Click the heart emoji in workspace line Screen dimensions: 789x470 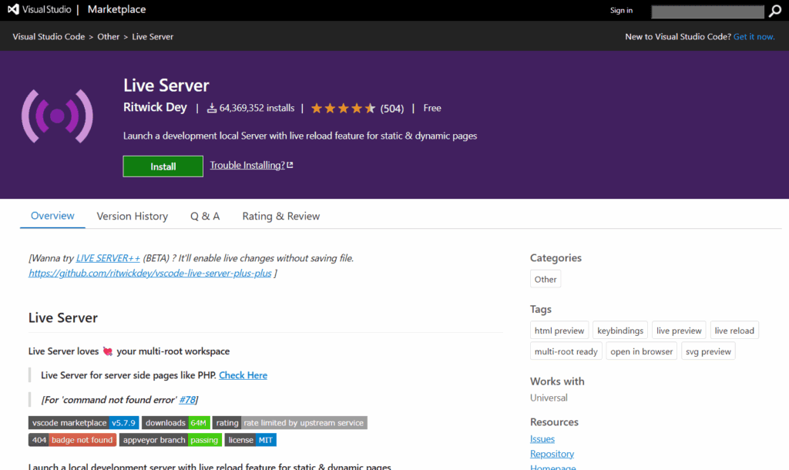click(x=108, y=351)
